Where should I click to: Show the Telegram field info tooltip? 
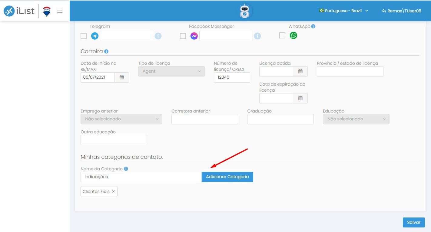(x=158, y=36)
